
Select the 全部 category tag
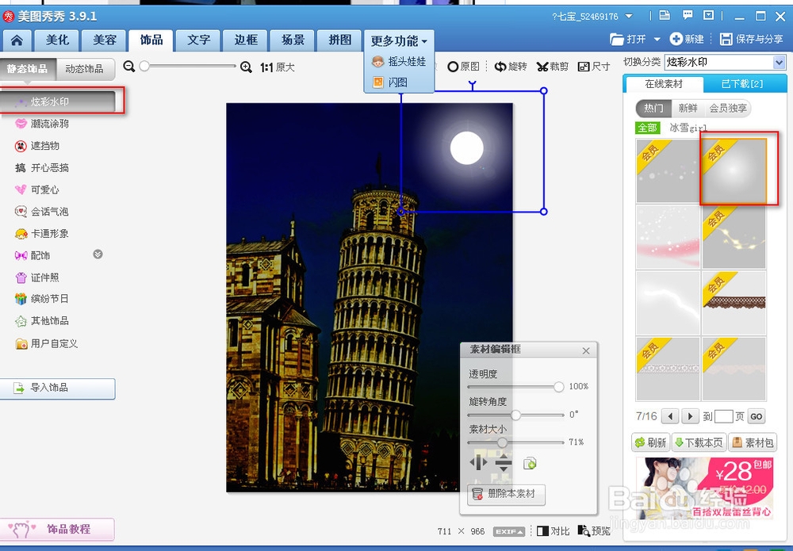[647, 128]
